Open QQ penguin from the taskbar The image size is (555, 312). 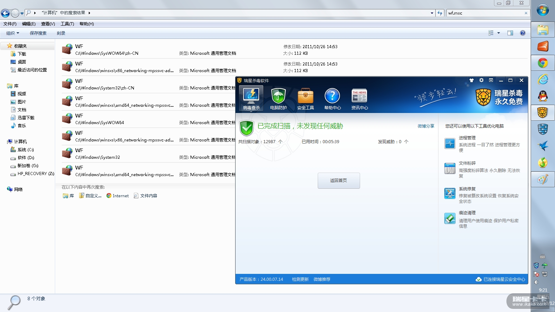tap(543, 96)
